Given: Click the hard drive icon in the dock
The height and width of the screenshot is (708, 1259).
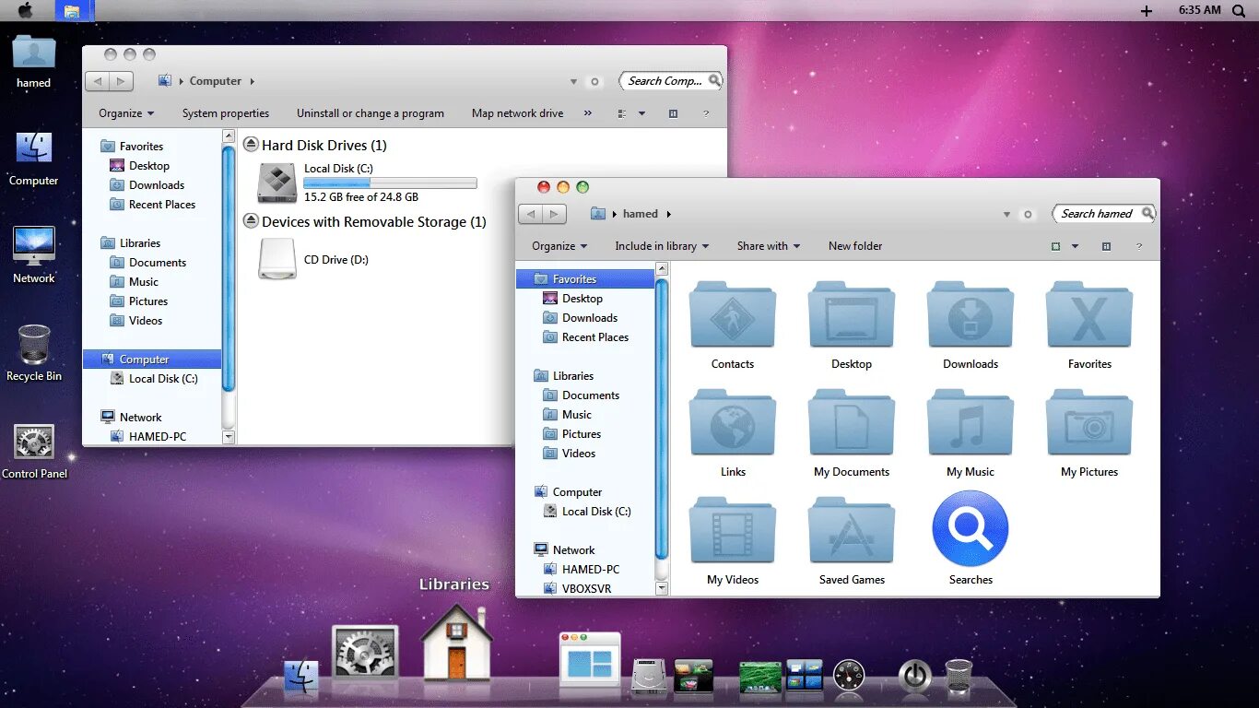Looking at the screenshot, I should pos(649,677).
